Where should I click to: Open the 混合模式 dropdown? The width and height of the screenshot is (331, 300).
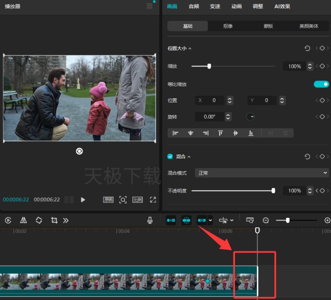point(262,173)
